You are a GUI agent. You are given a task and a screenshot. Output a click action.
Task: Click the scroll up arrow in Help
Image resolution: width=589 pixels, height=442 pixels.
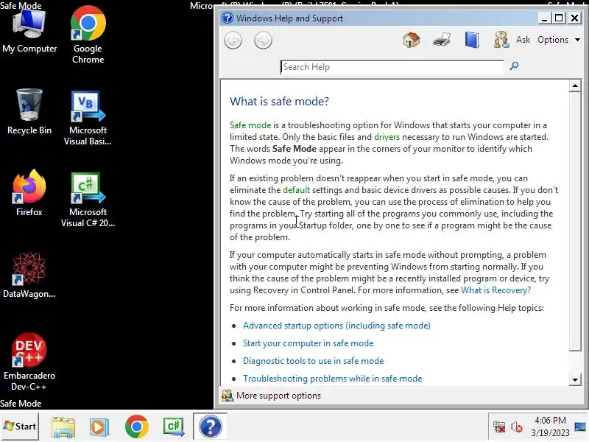click(575, 85)
